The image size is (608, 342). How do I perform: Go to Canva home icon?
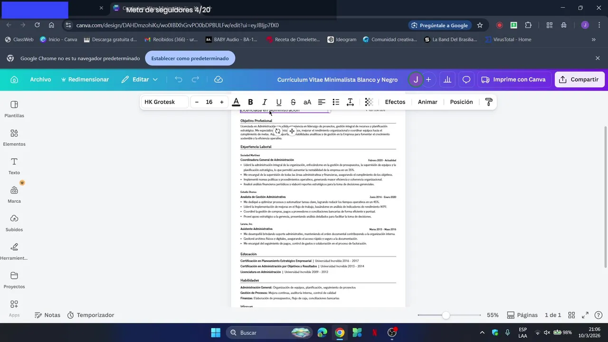tap(14, 79)
